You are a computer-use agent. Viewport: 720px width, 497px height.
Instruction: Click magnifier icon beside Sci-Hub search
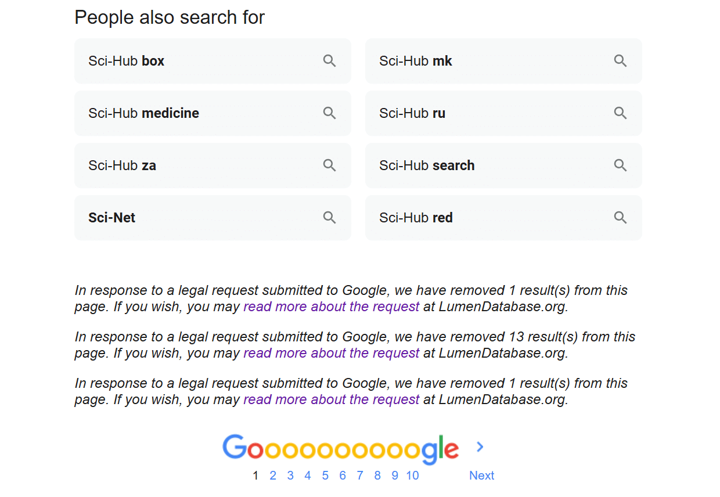click(621, 165)
